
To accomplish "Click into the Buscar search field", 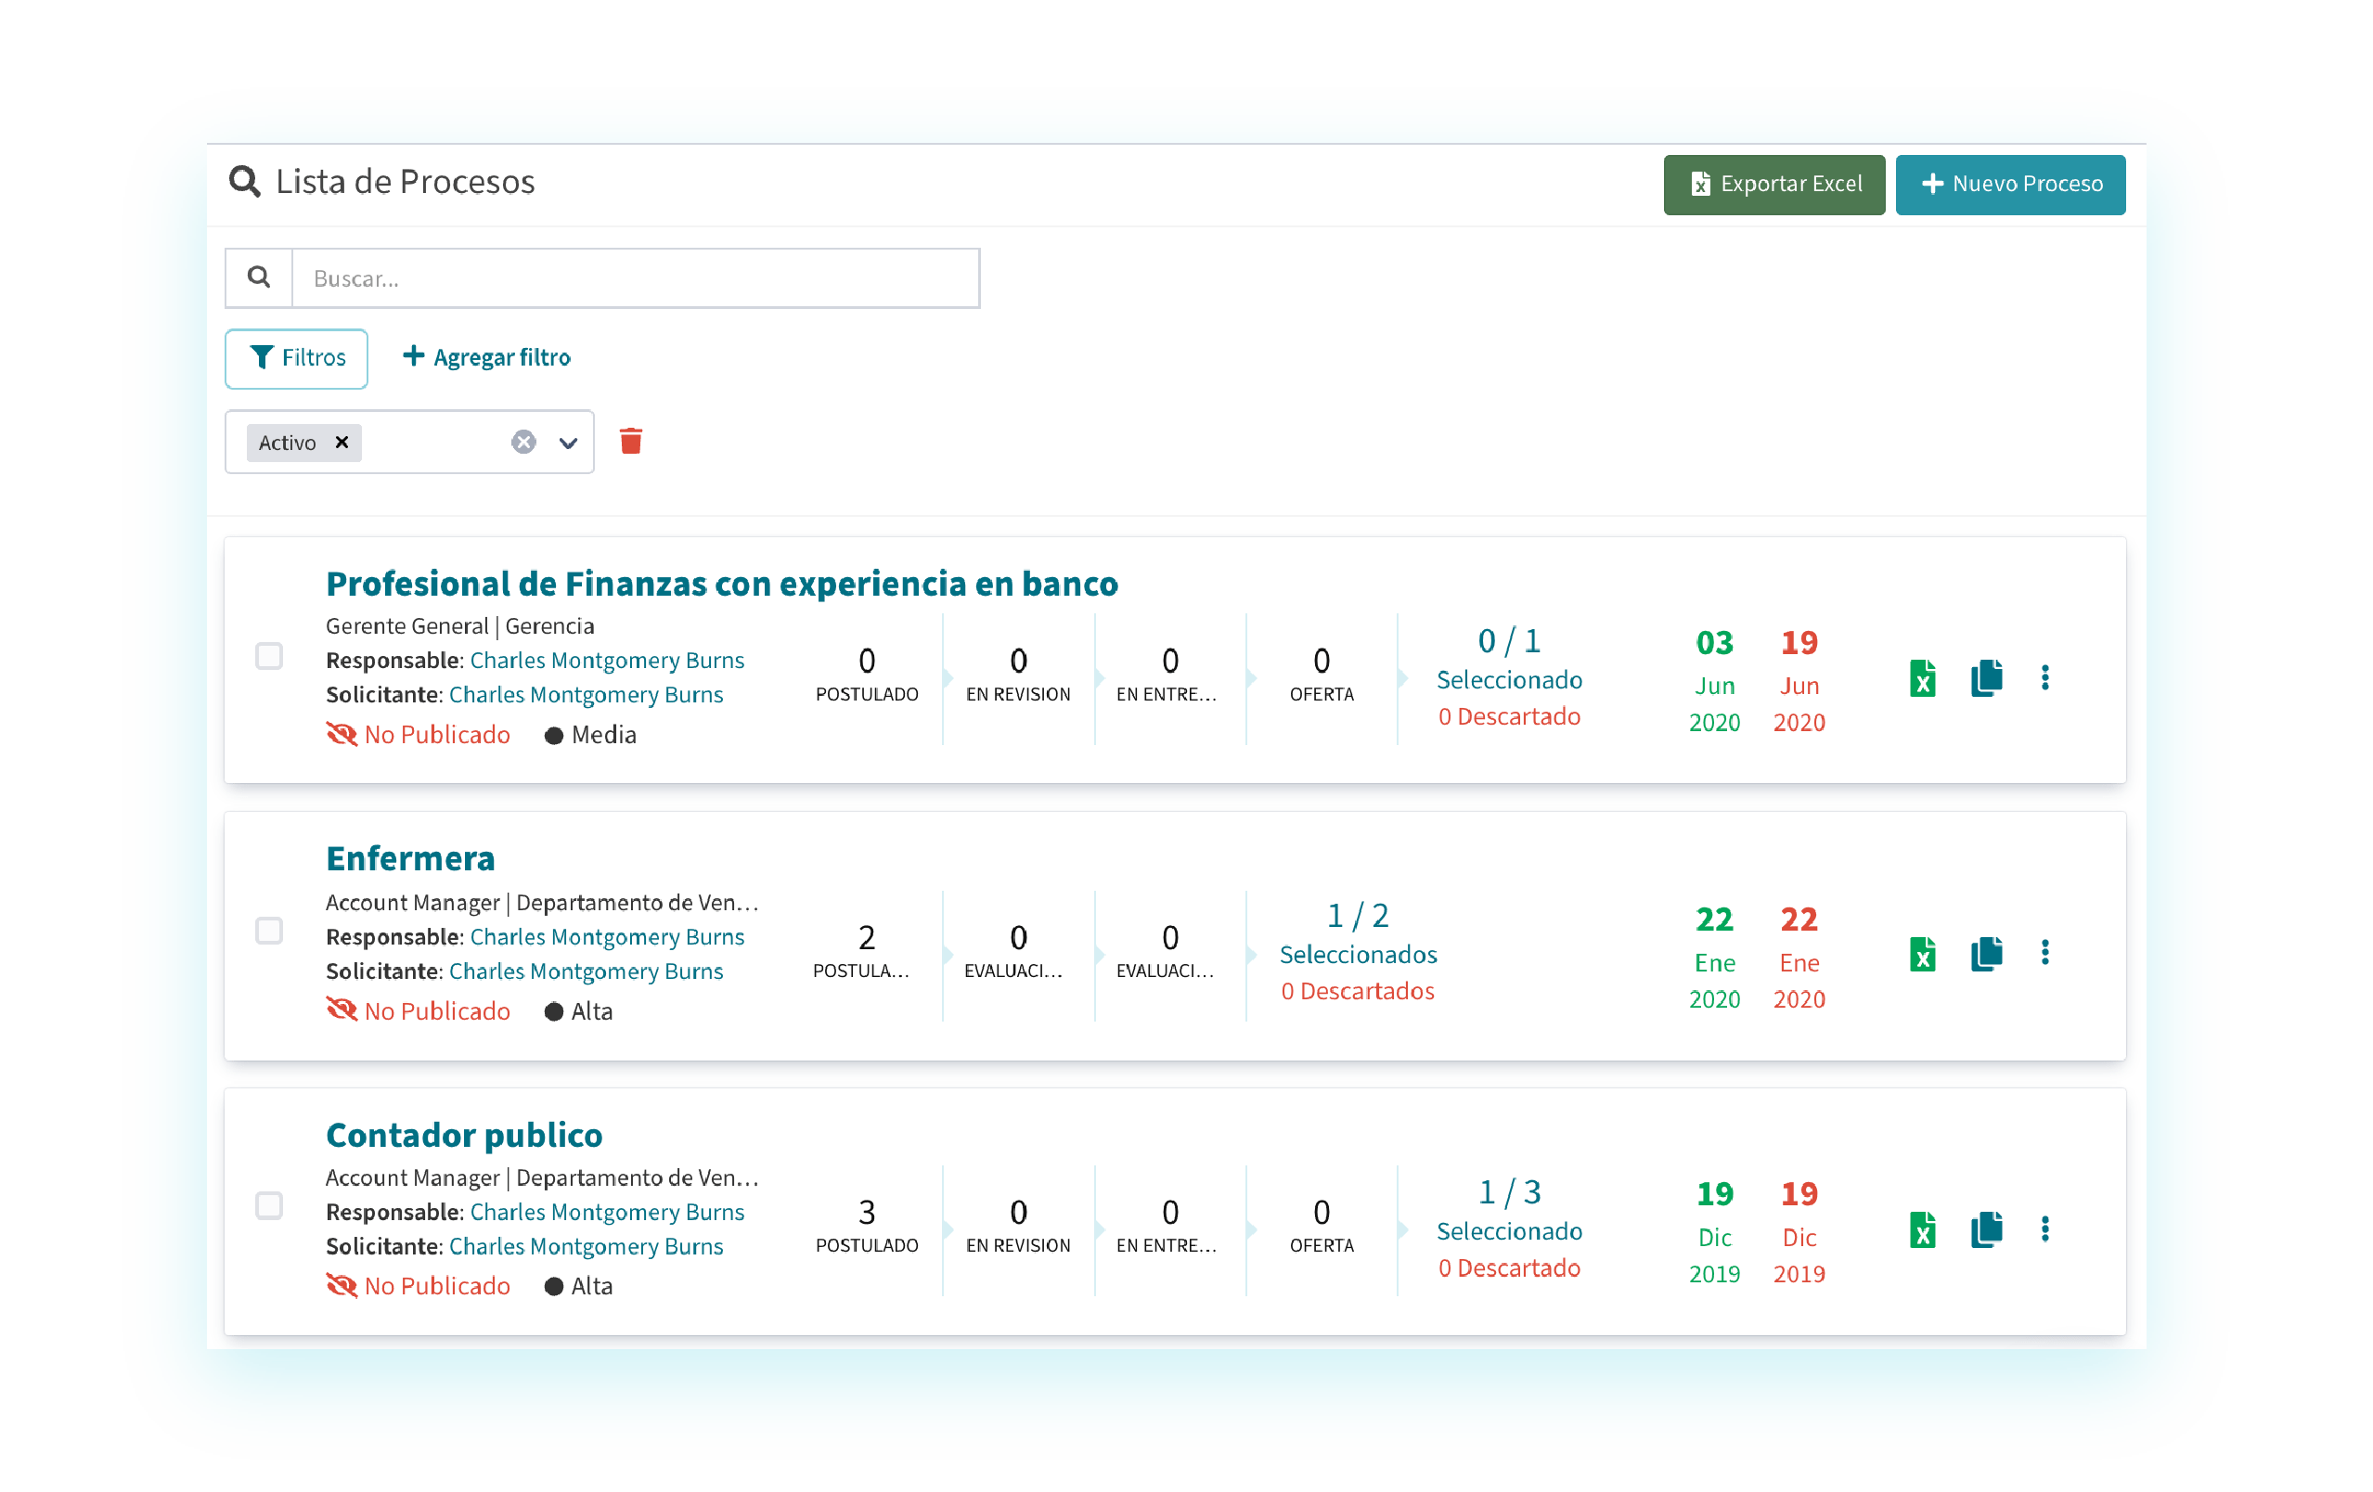I will [x=636, y=279].
